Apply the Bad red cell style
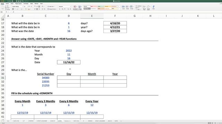222x124 pixels. 94,7
